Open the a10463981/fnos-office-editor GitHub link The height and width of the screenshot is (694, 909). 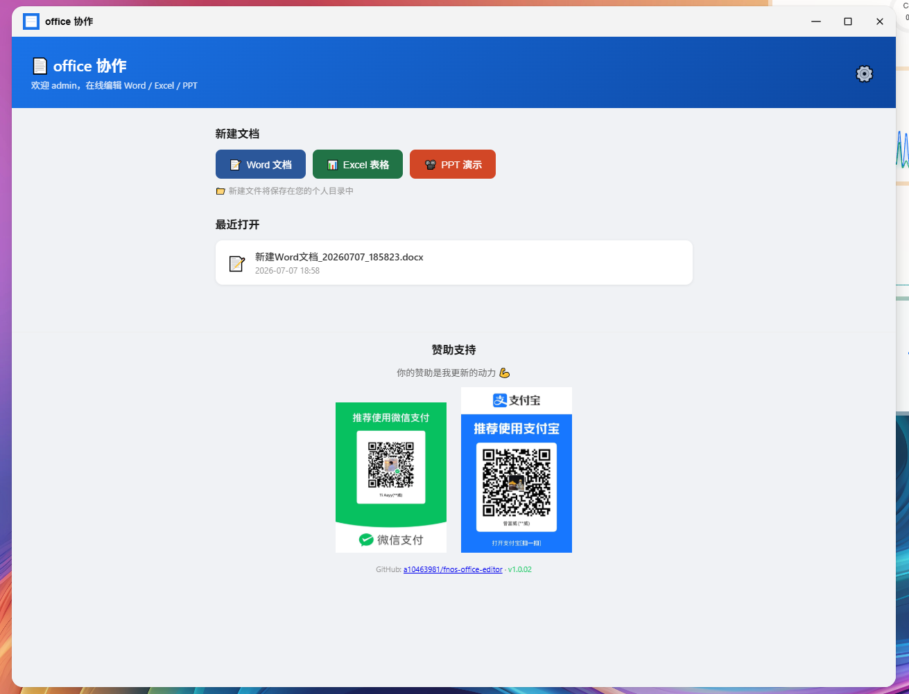(453, 569)
